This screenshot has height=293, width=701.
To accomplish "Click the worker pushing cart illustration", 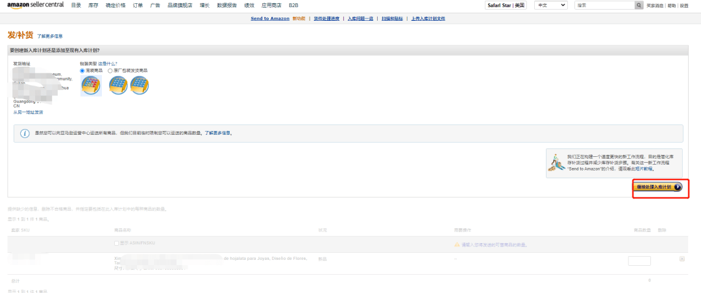I will [556, 163].
